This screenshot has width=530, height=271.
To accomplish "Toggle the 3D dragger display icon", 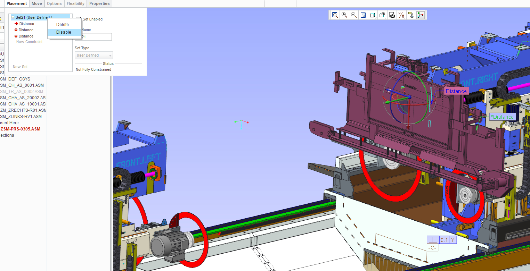I will coord(420,15).
